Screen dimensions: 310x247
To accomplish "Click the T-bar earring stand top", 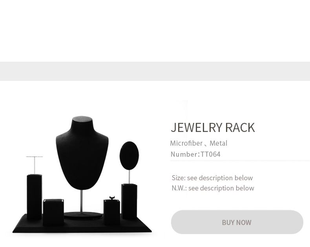I will pos(35,157).
